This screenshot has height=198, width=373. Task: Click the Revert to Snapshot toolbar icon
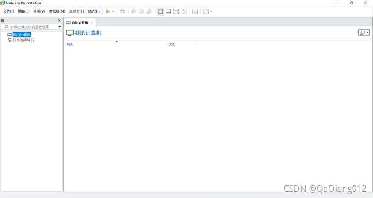(x=142, y=11)
